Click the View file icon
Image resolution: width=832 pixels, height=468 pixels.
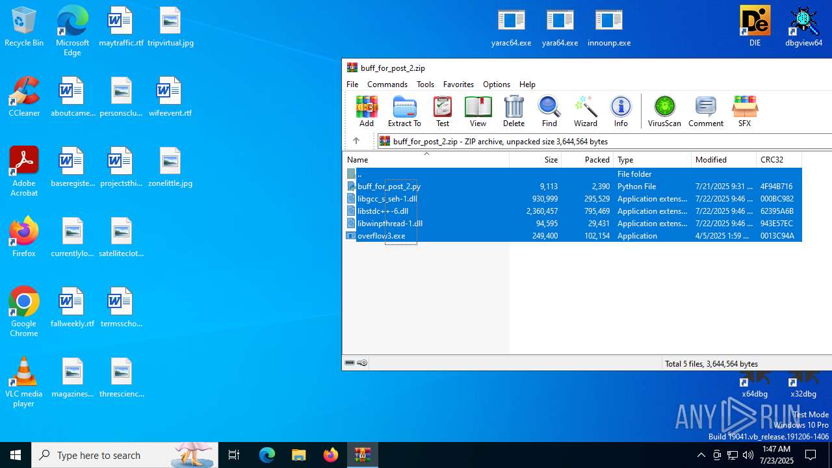[478, 111]
